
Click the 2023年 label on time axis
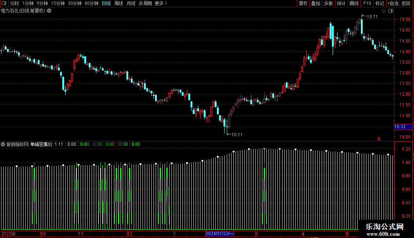click(x=8, y=234)
